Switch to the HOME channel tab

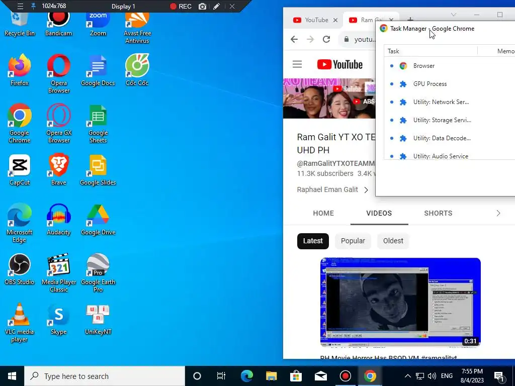pyautogui.click(x=323, y=213)
